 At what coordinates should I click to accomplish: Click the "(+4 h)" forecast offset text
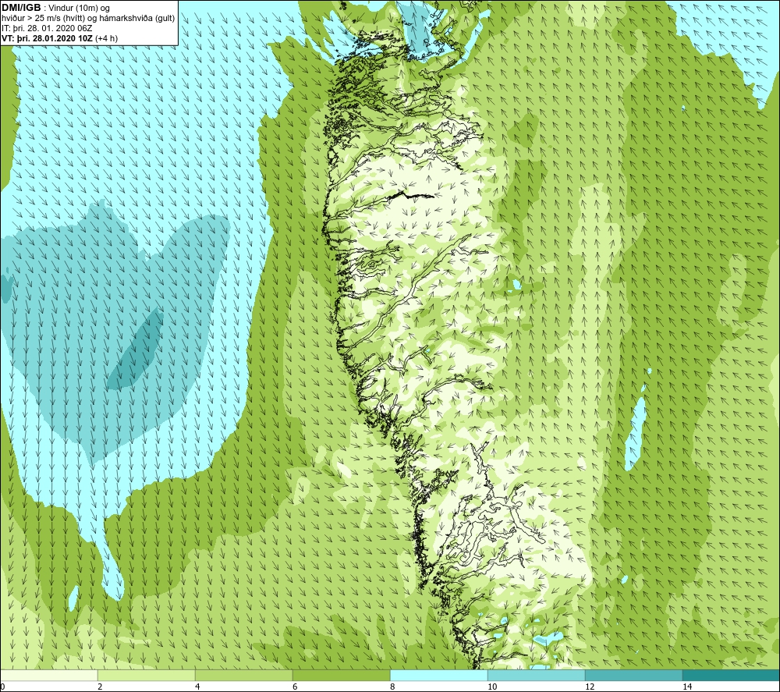[106, 38]
